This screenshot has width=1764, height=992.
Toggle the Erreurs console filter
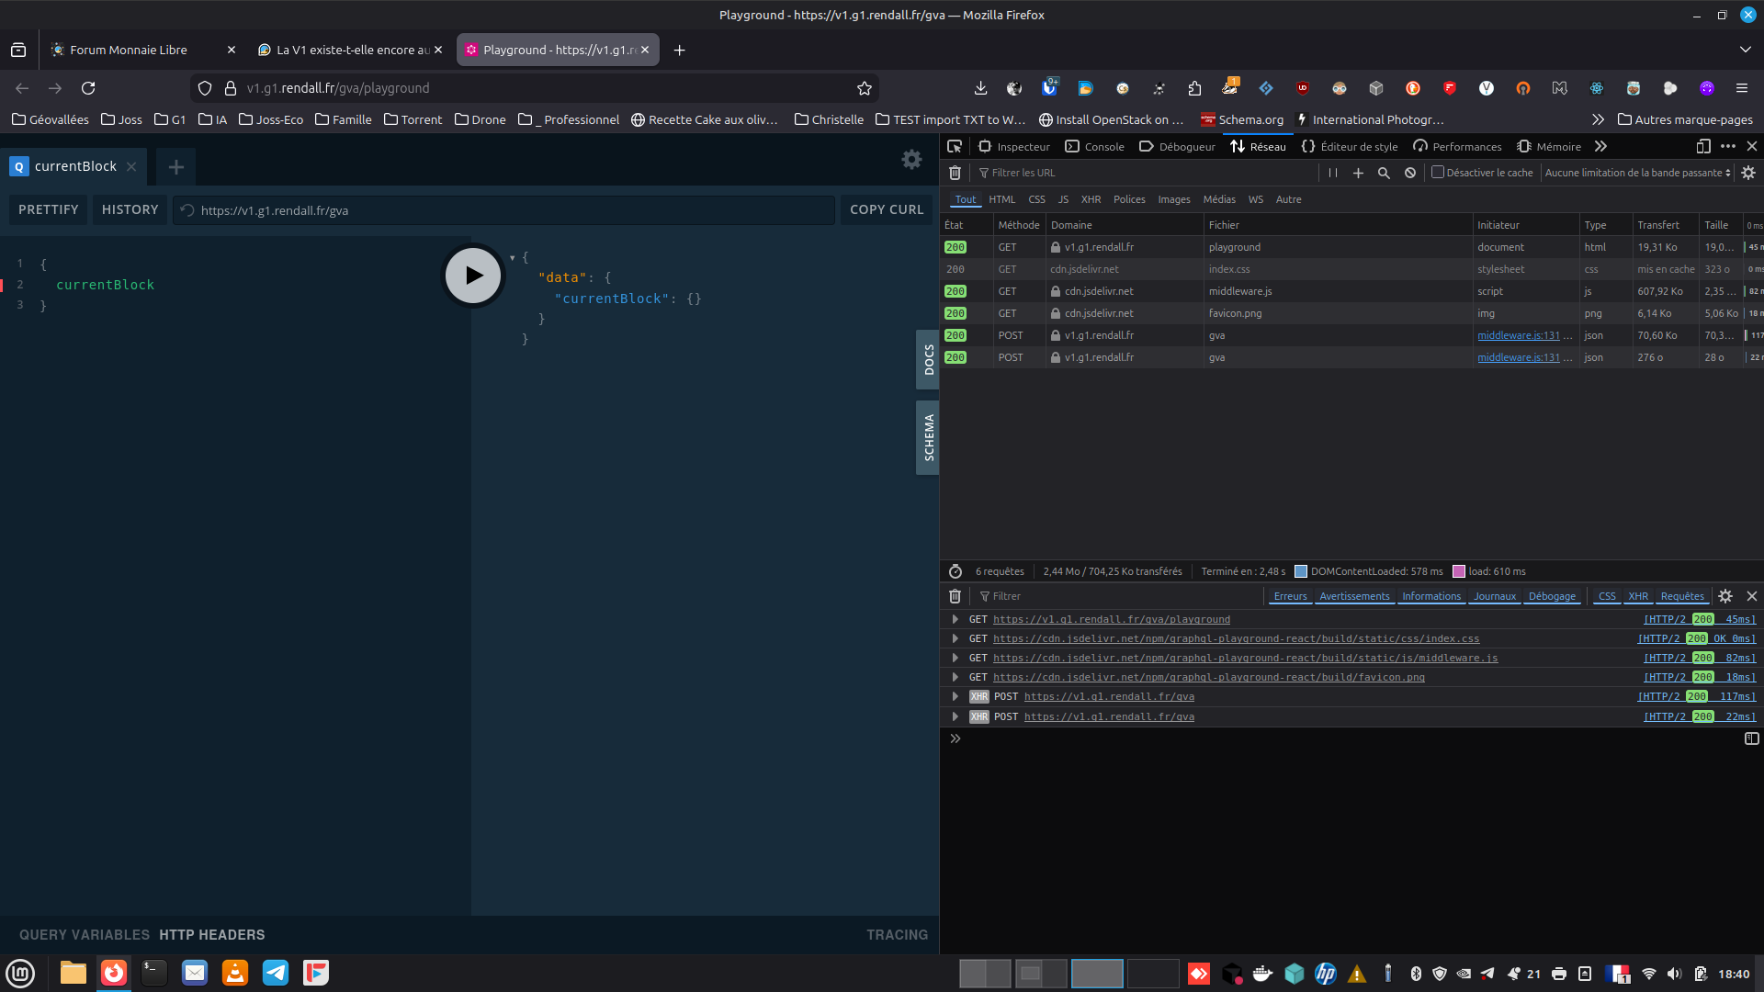[x=1290, y=596]
